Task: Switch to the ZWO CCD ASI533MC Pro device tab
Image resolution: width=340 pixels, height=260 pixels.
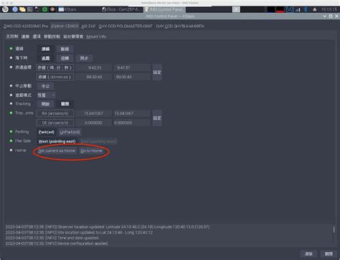Action: point(26,26)
